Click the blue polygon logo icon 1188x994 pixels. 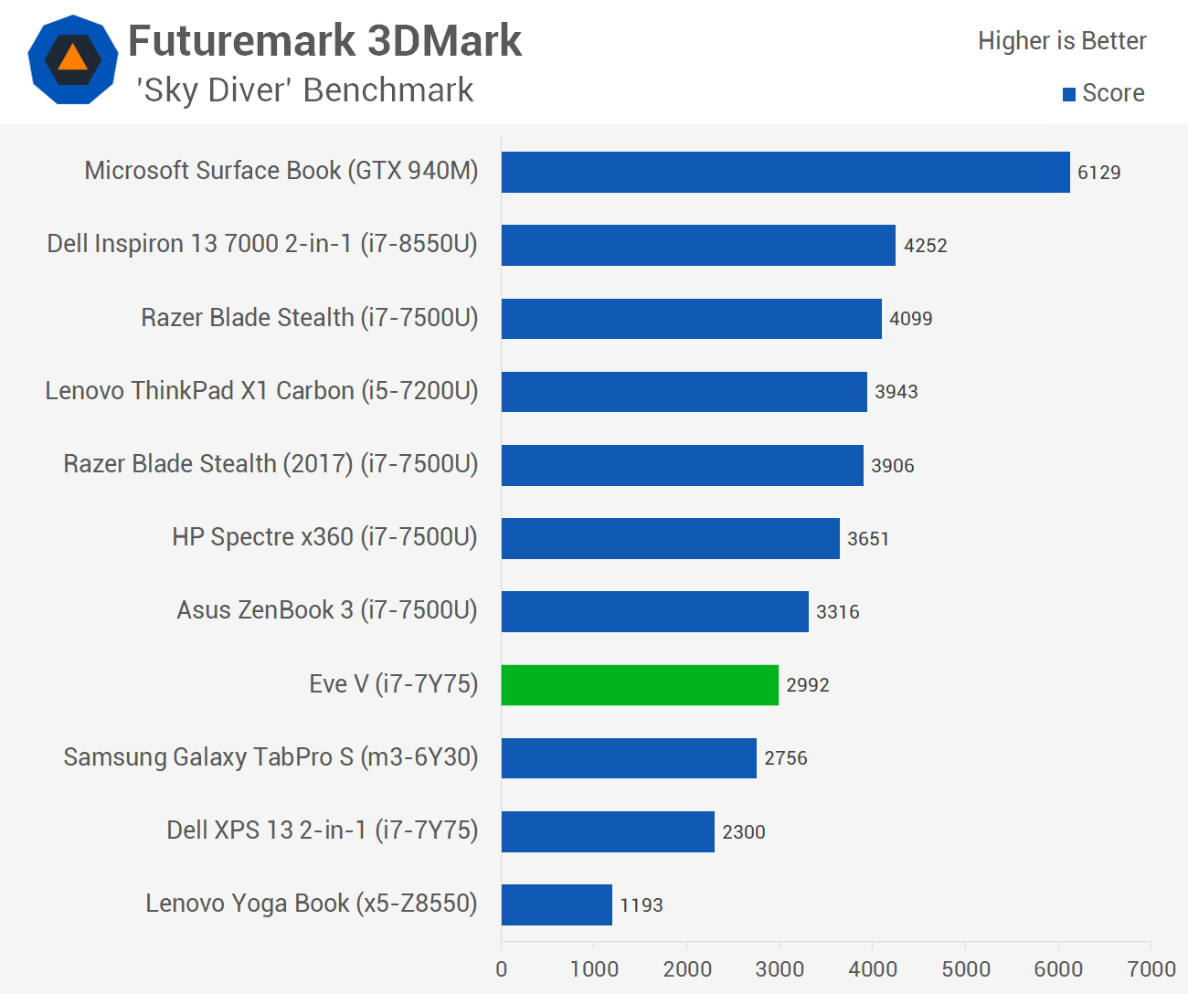click(73, 60)
